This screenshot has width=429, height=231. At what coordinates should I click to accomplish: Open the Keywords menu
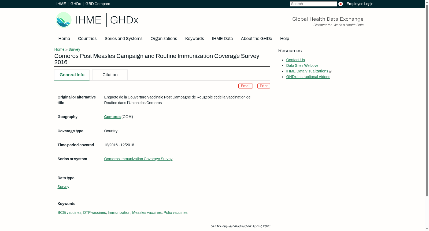[194, 39]
